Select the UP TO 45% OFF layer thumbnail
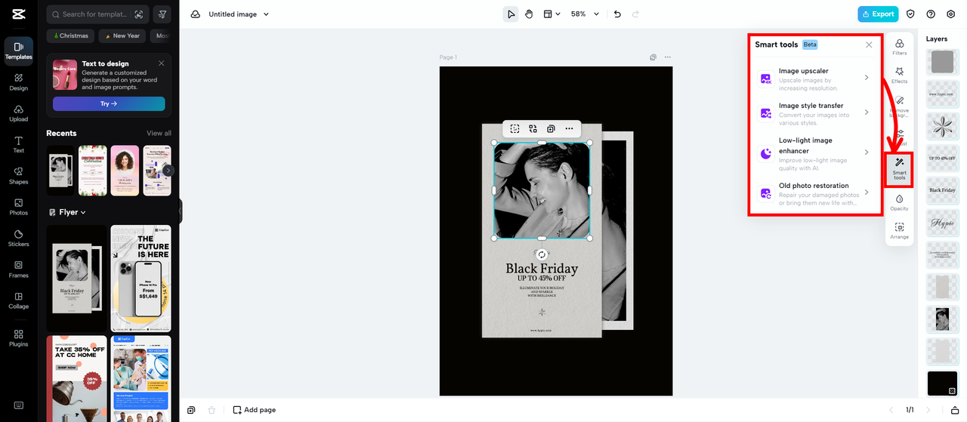The width and height of the screenshot is (967, 422). point(942,158)
